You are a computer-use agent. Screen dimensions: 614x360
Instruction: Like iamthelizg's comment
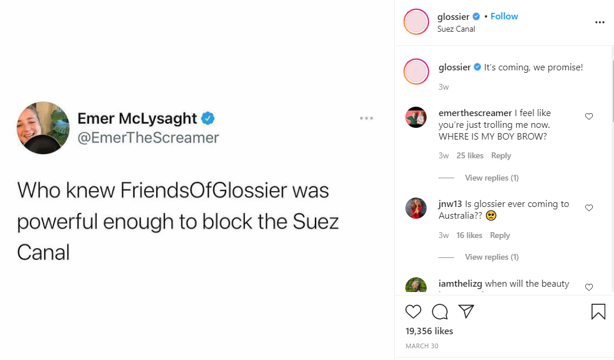[x=589, y=287]
